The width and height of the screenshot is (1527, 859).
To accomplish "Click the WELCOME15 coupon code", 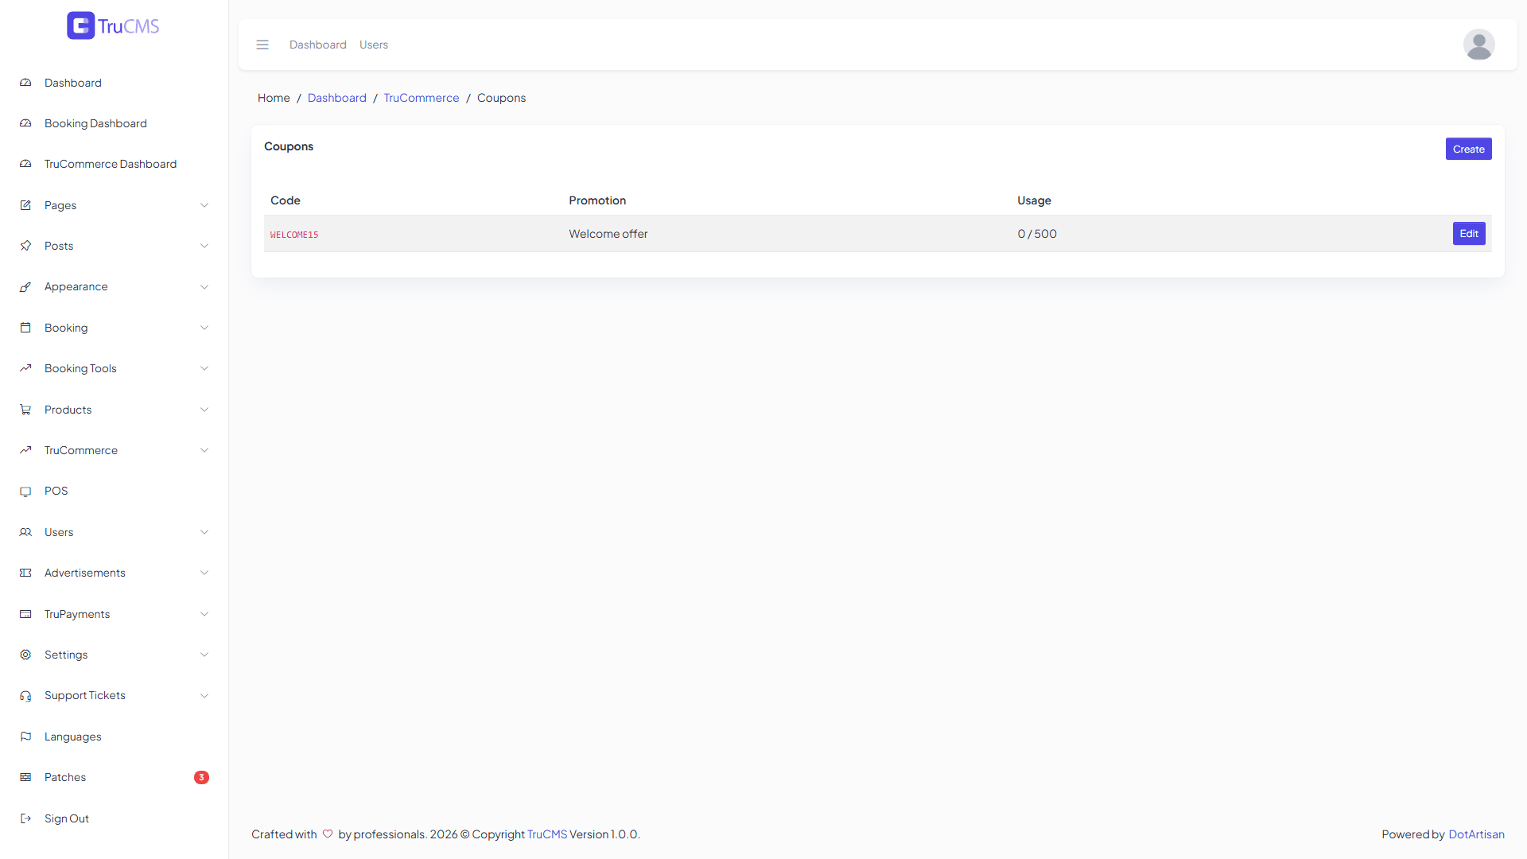I will coord(294,235).
